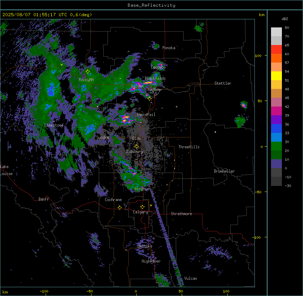Click the Airdrie town label
This screenshot has width=303, height=296.
click(x=142, y=189)
